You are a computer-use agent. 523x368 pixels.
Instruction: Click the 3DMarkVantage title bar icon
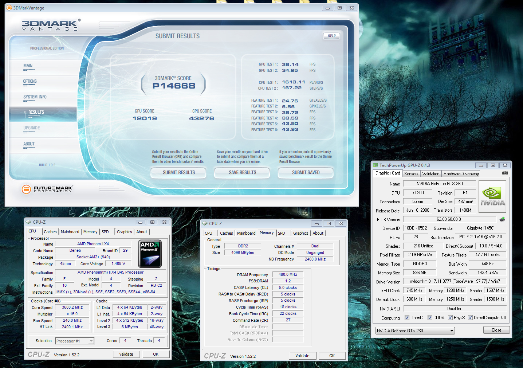9,8
